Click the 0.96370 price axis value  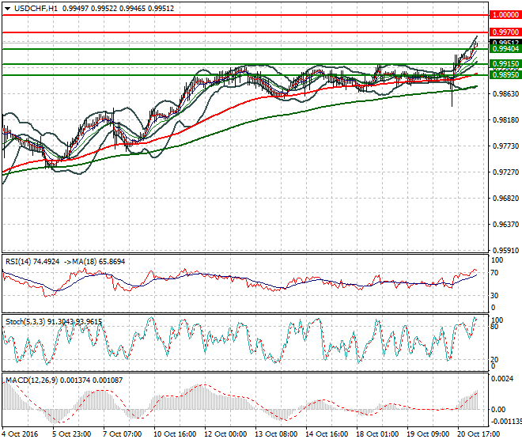[x=505, y=225]
